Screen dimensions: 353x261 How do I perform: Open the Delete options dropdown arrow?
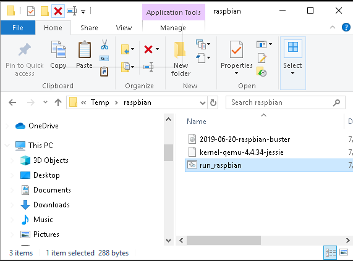click(x=157, y=49)
